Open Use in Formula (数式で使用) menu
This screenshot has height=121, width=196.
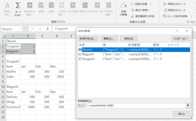point(140,10)
